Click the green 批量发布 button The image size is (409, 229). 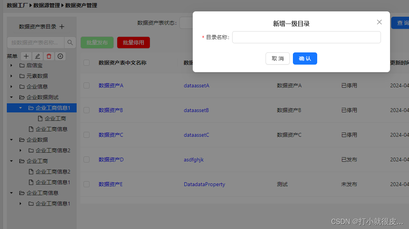tap(97, 43)
